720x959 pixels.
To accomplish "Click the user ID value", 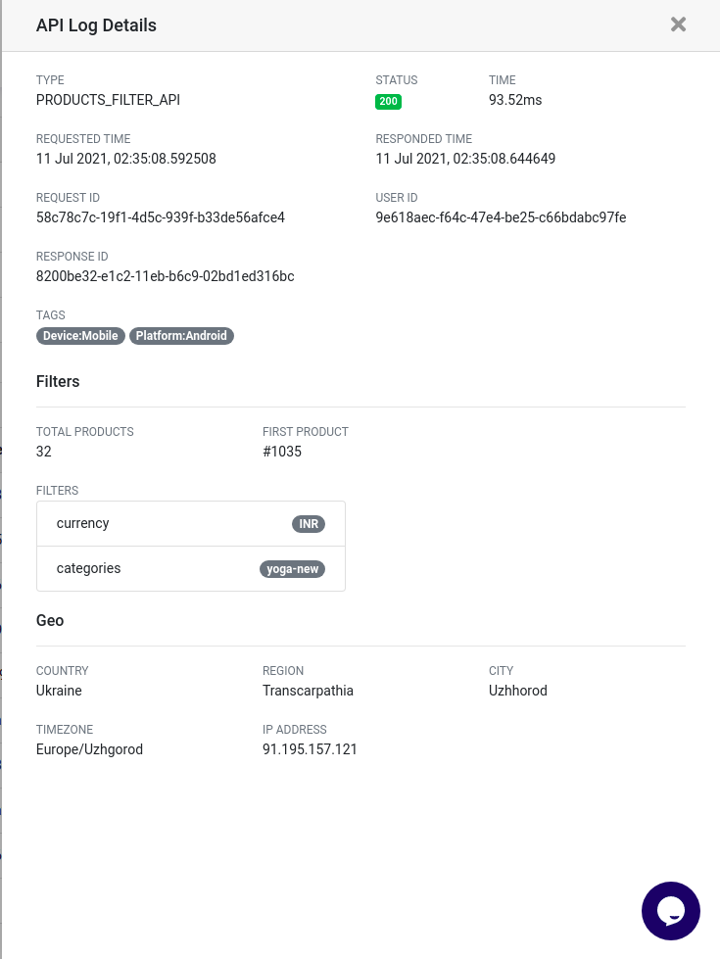I will tap(501, 217).
